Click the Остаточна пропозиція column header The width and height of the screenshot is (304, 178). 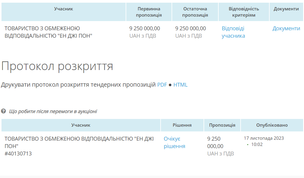pos(195,12)
